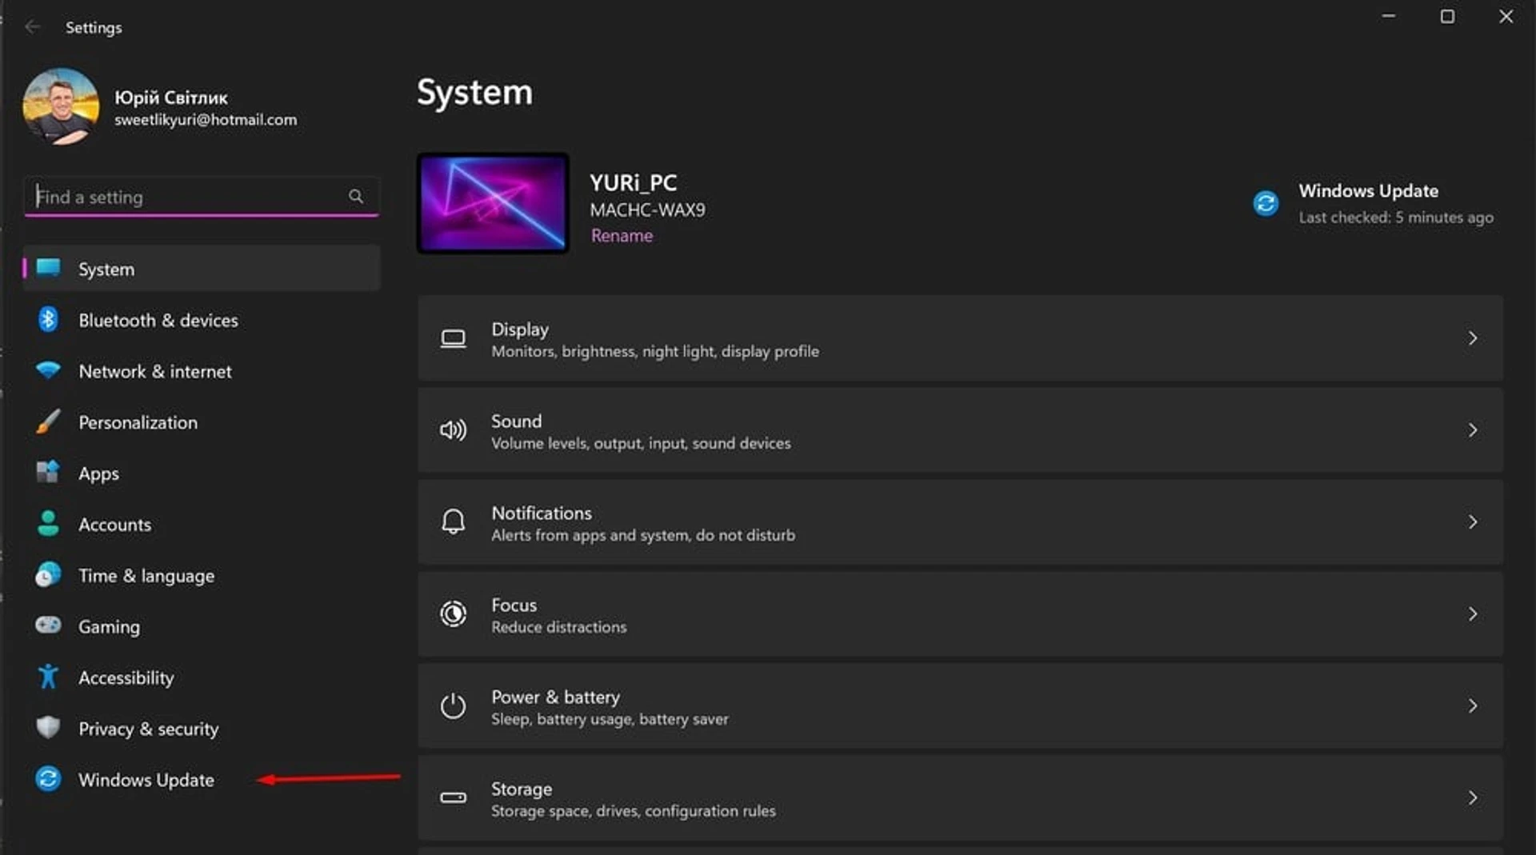Image resolution: width=1536 pixels, height=855 pixels.
Task: Expand Sound settings via chevron
Action: (1473, 430)
